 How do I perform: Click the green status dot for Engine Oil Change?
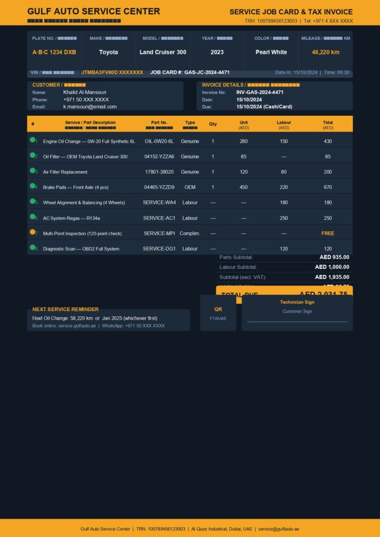tap(32, 139)
